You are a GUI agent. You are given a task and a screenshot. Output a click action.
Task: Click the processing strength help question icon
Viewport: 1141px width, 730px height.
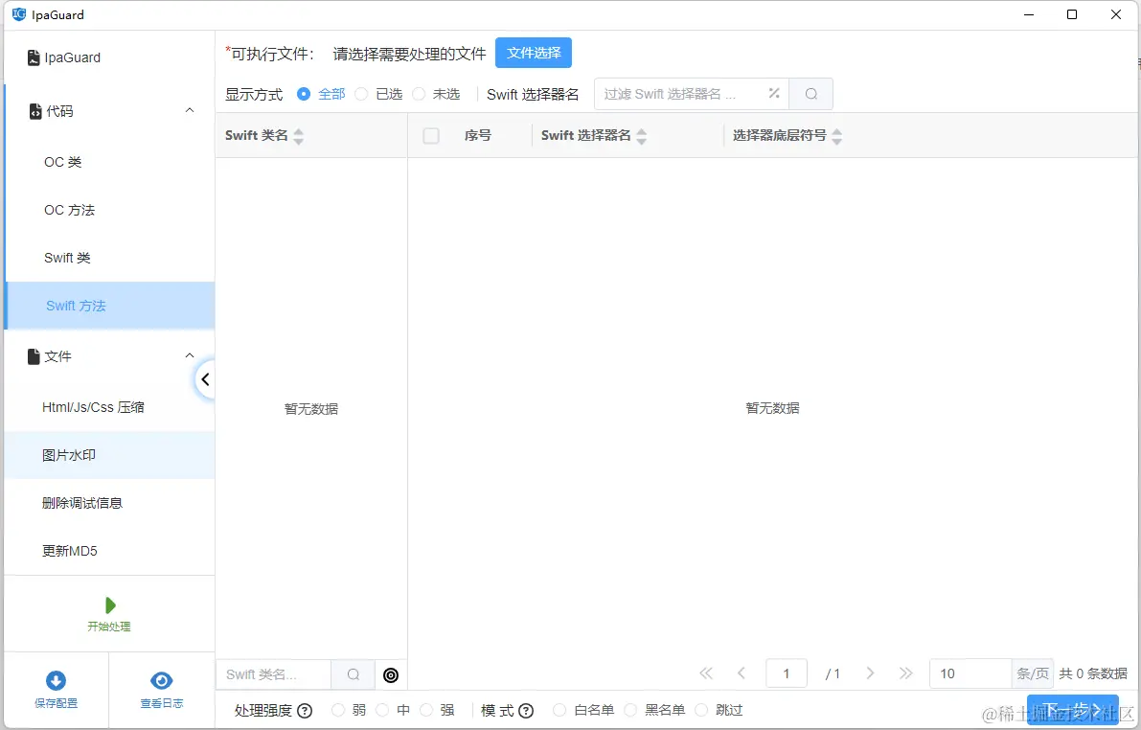point(305,711)
